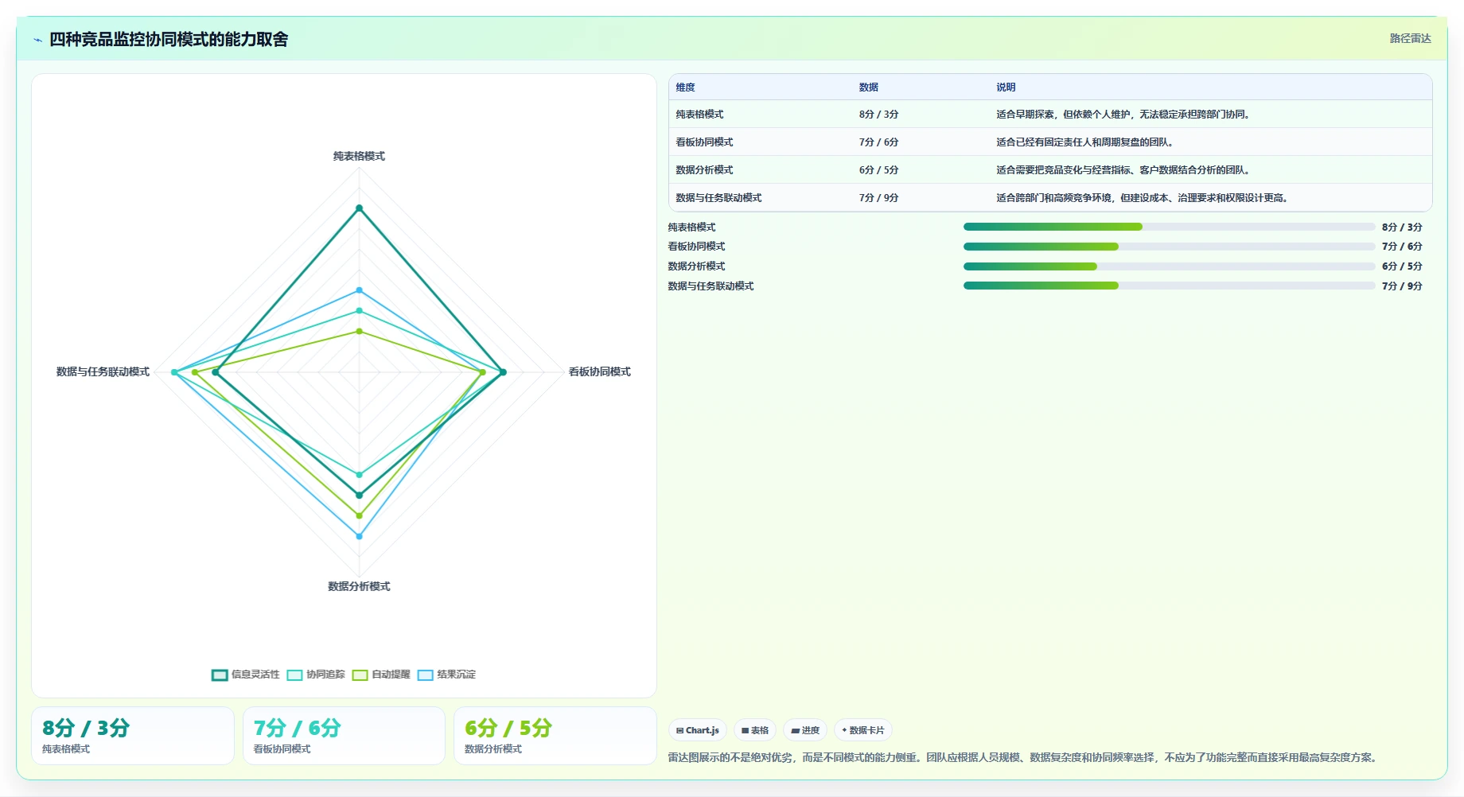Toggle the 结果沉淀 legend series
The height and width of the screenshot is (797, 1464).
pyautogui.click(x=446, y=675)
